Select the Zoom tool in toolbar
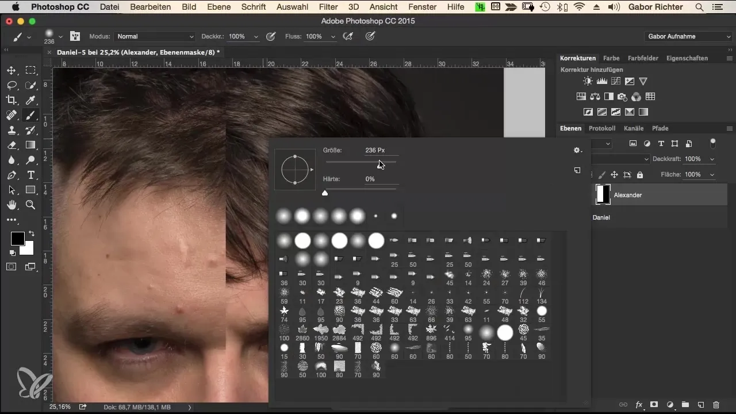 point(30,205)
